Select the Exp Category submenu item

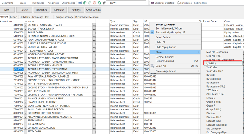pos(213,129)
